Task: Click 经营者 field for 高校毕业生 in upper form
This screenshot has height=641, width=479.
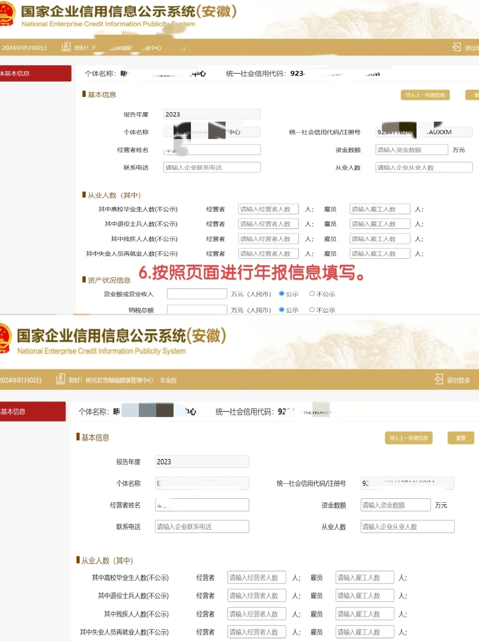Action: 268,209
